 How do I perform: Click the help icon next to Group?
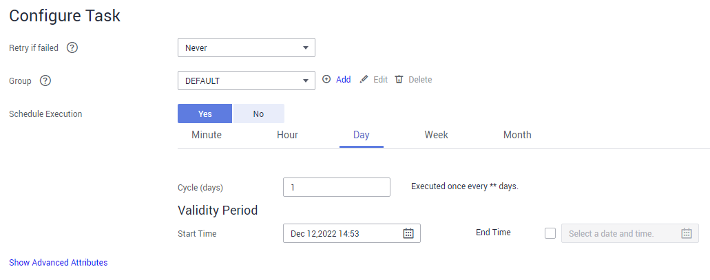click(x=45, y=81)
